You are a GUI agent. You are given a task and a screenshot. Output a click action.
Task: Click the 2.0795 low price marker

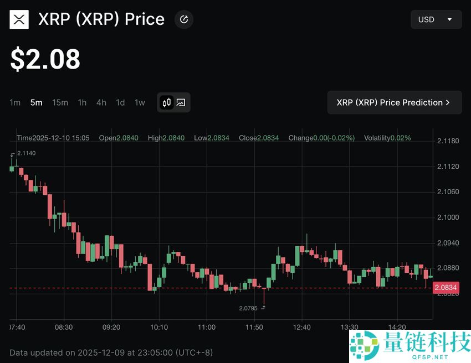point(248,308)
